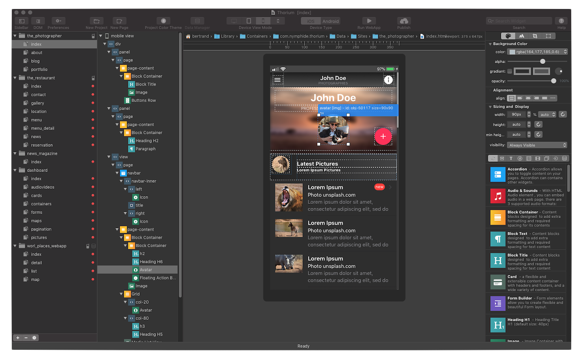Toggle the SideBar toolbar button
Viewport: 583px width, 364px height.
pos(21,21)
